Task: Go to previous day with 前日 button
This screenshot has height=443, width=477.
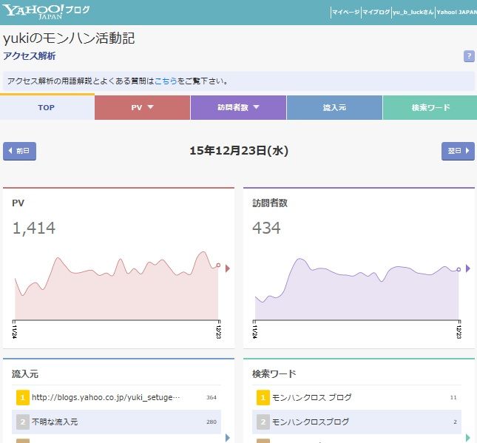Action: click(x=19, y=151)
